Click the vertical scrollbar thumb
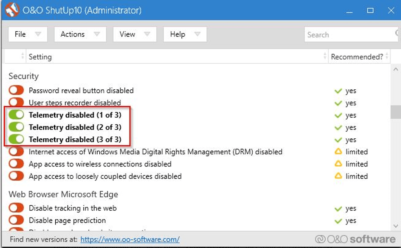401x248 pixels. (x=396, y=112)
